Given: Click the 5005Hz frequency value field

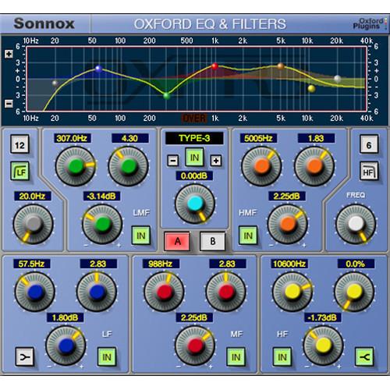Looking at the screenshot, I should (258, 138).
